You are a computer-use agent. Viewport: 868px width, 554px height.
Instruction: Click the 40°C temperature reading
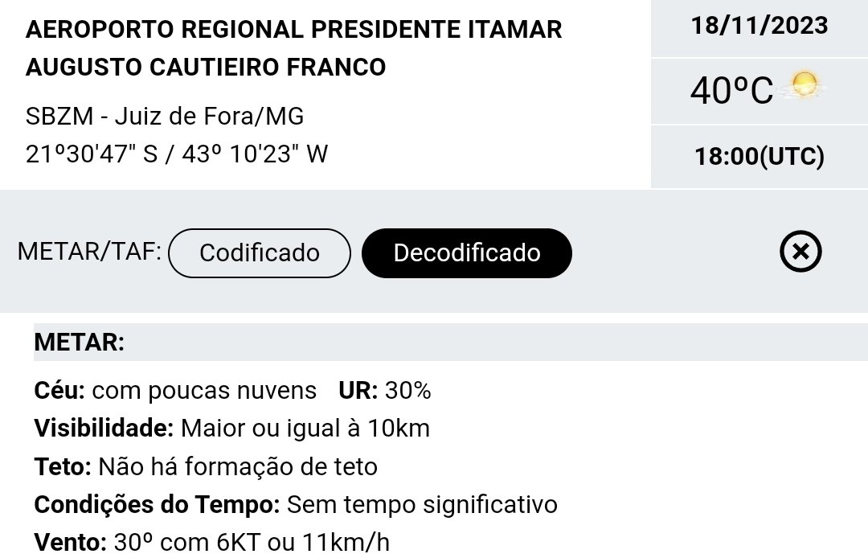tap(731, 90)
